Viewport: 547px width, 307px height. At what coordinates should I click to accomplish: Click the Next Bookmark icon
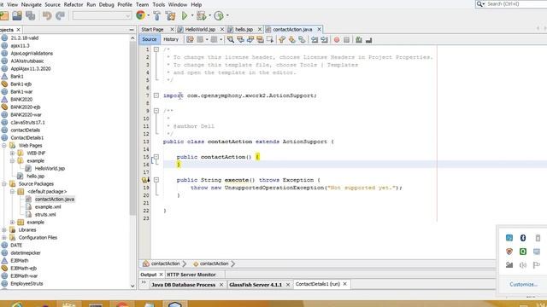click(291, 40)
